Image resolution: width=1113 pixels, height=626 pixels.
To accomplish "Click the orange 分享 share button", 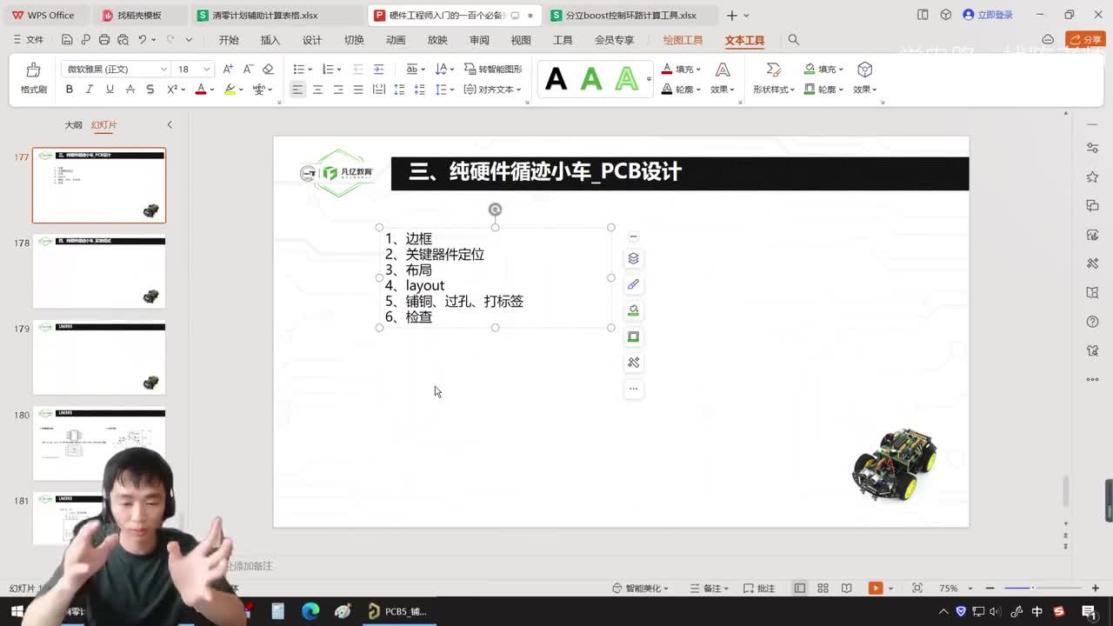I will (1085, 40).
